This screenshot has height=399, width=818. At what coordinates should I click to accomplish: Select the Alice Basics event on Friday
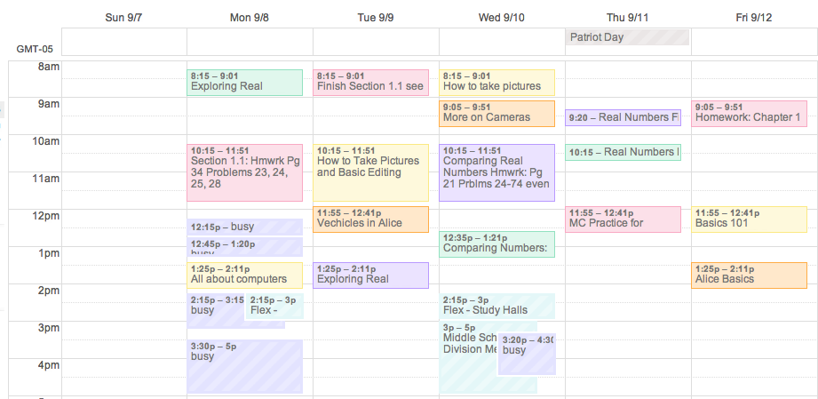tap(749, 275)
